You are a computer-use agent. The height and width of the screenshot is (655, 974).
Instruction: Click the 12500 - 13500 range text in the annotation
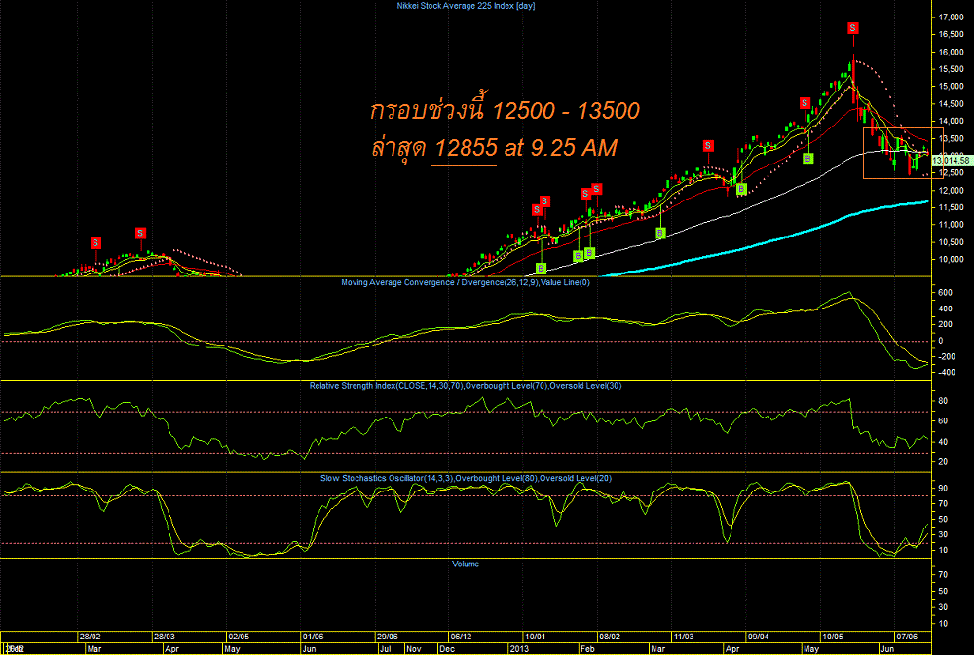pos(566,111)
